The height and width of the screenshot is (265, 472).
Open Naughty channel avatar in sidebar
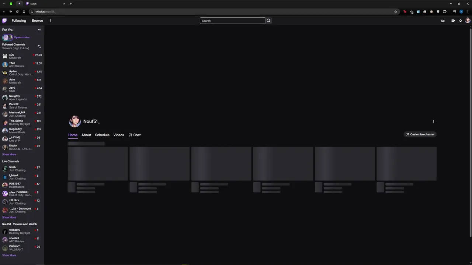(x=5, y=98)
